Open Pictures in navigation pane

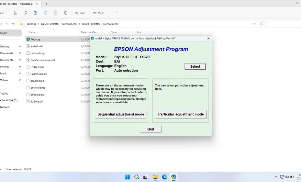coord(5,67)
